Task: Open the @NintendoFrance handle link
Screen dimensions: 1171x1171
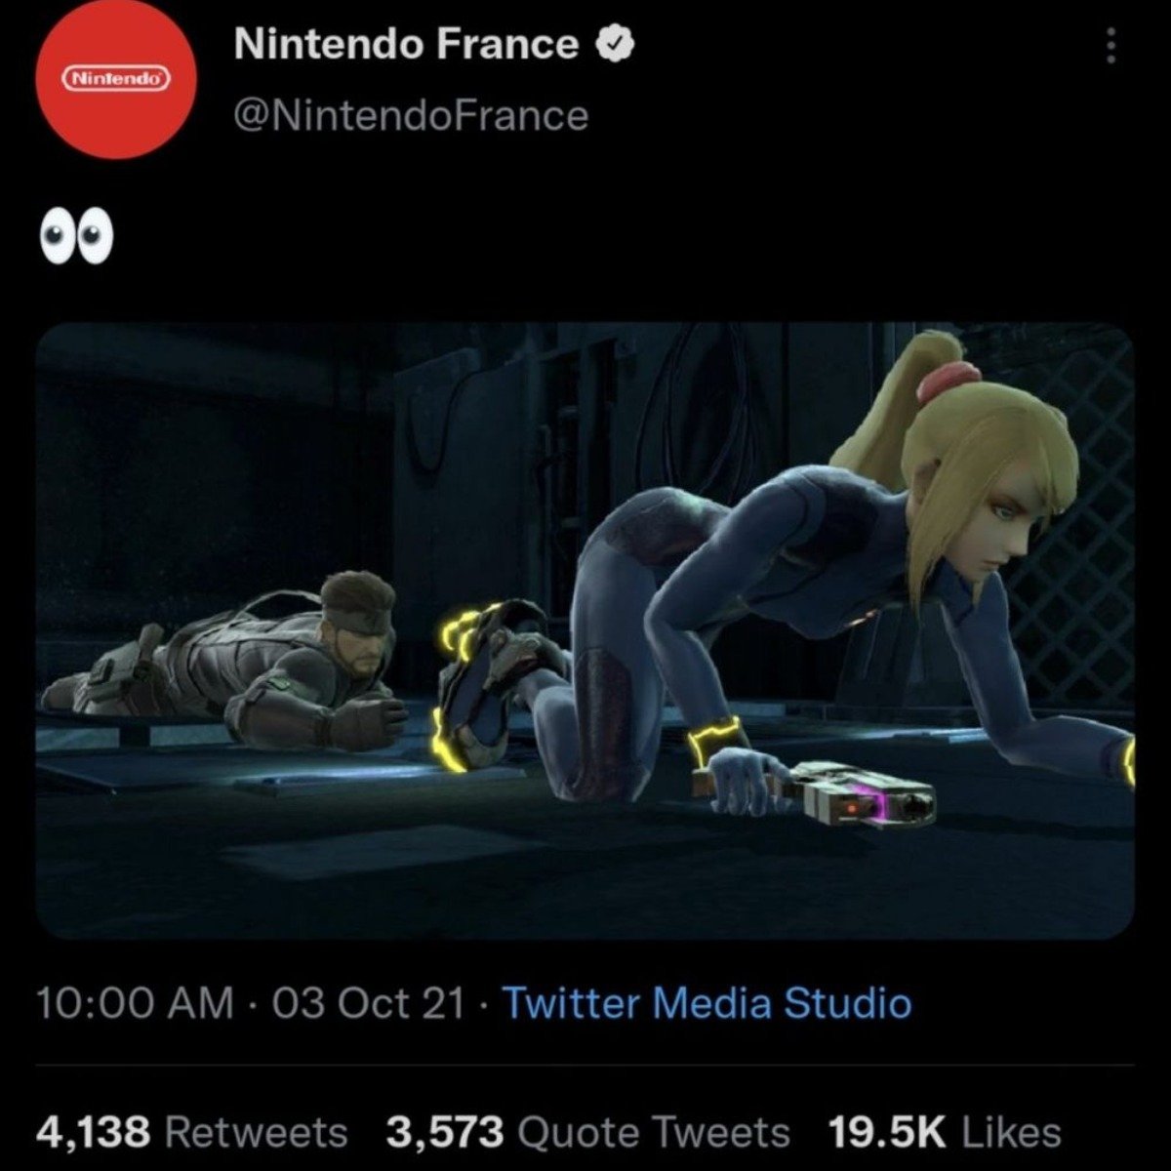Action: [x=411, y=115]
